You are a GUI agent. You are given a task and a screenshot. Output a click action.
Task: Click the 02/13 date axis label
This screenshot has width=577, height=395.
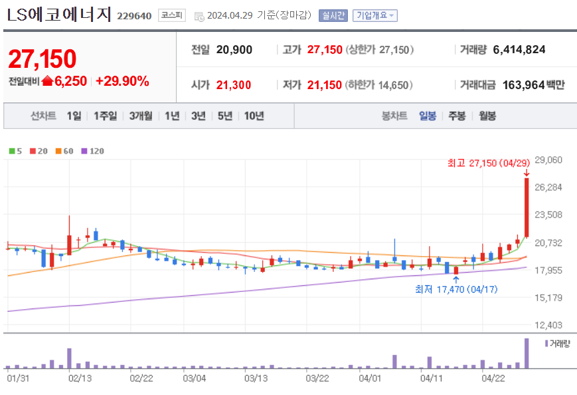pos(80,378)
